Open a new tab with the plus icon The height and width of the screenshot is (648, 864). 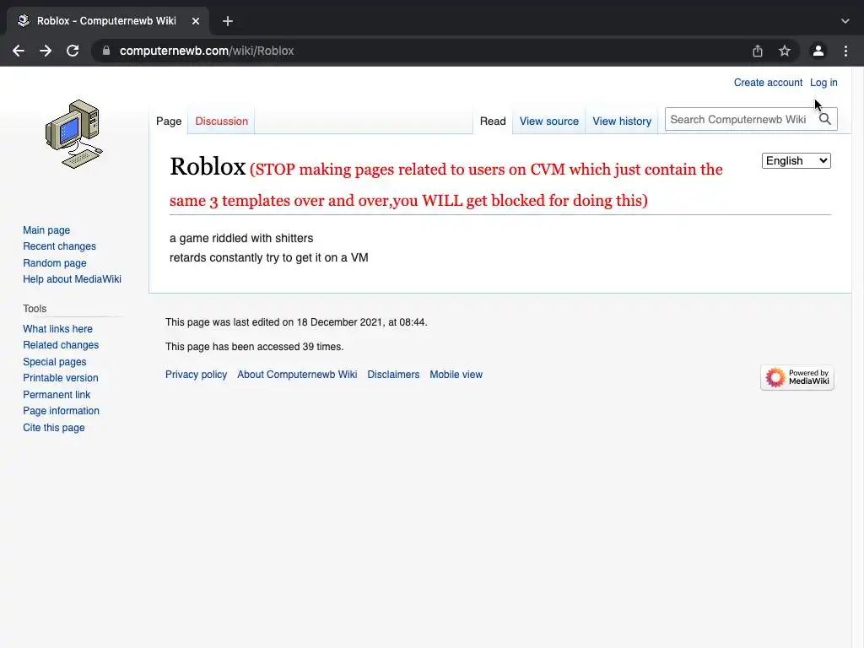[228, 21]
